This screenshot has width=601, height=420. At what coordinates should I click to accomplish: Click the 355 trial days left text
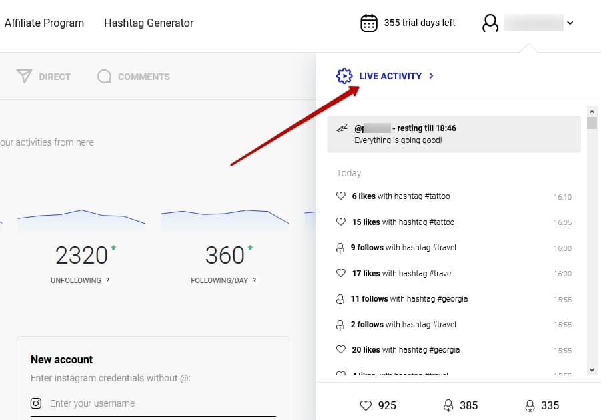click(x=420, y=23)
